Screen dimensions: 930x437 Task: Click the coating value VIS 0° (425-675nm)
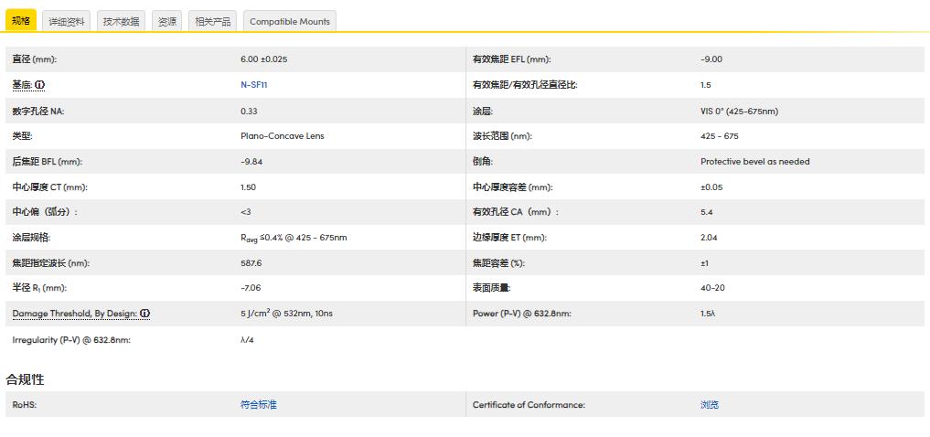point(739,111)
